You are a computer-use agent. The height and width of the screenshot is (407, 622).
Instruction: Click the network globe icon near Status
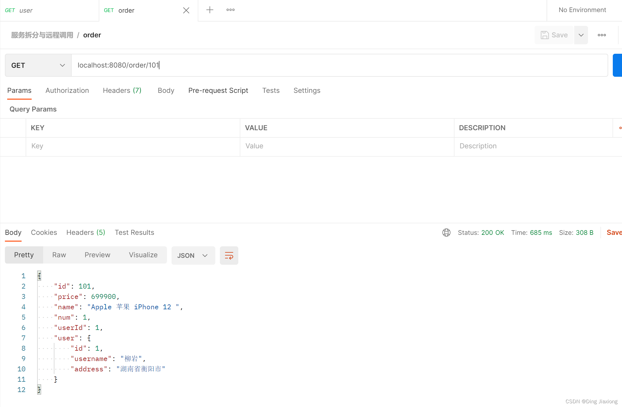446,233
